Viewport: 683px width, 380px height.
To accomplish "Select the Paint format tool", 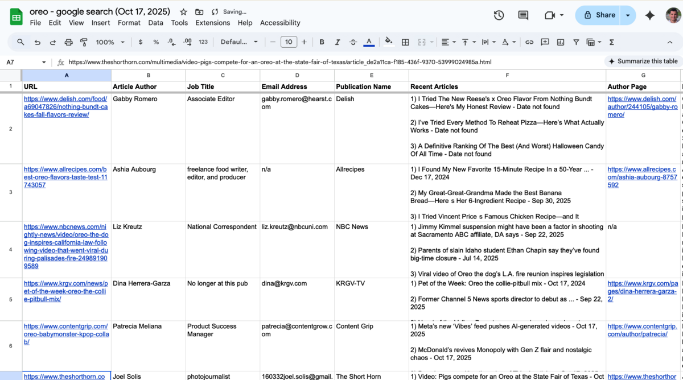I will [84, 42].
